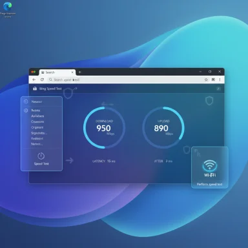
Task: Click the right arrow next to Latency
Action: (x=70, y=160)
